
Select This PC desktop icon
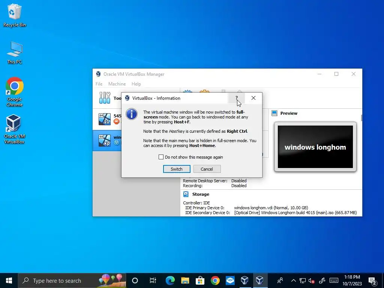15,52
